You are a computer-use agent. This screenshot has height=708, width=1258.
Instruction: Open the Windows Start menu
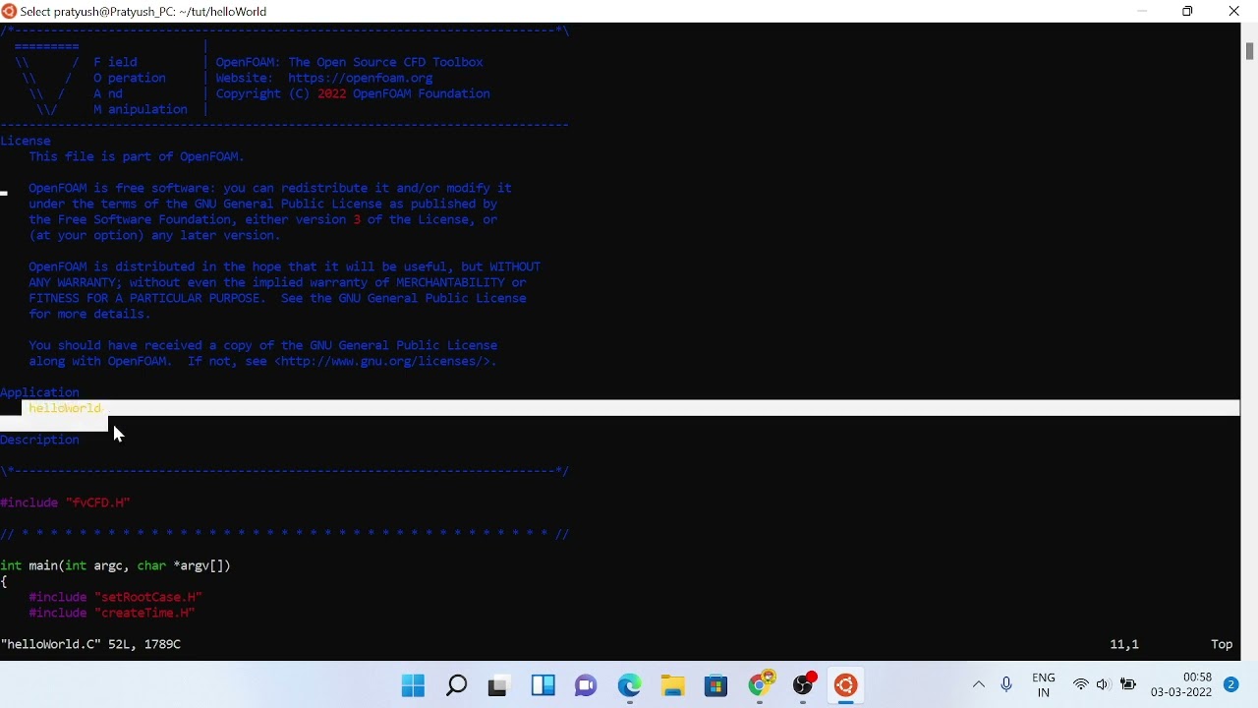(414, 685)
